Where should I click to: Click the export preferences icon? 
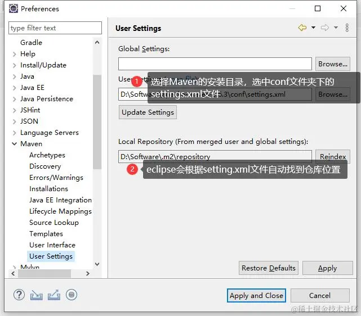tap(54, 295)
